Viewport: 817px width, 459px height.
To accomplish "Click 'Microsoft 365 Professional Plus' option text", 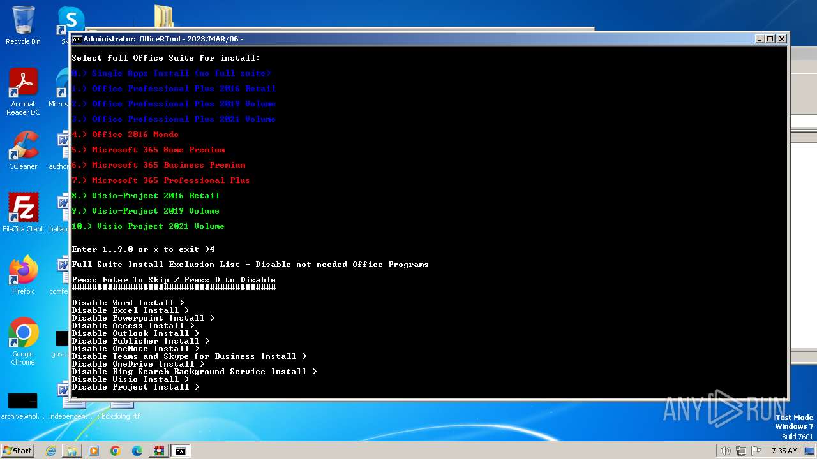I will [171, 180].
